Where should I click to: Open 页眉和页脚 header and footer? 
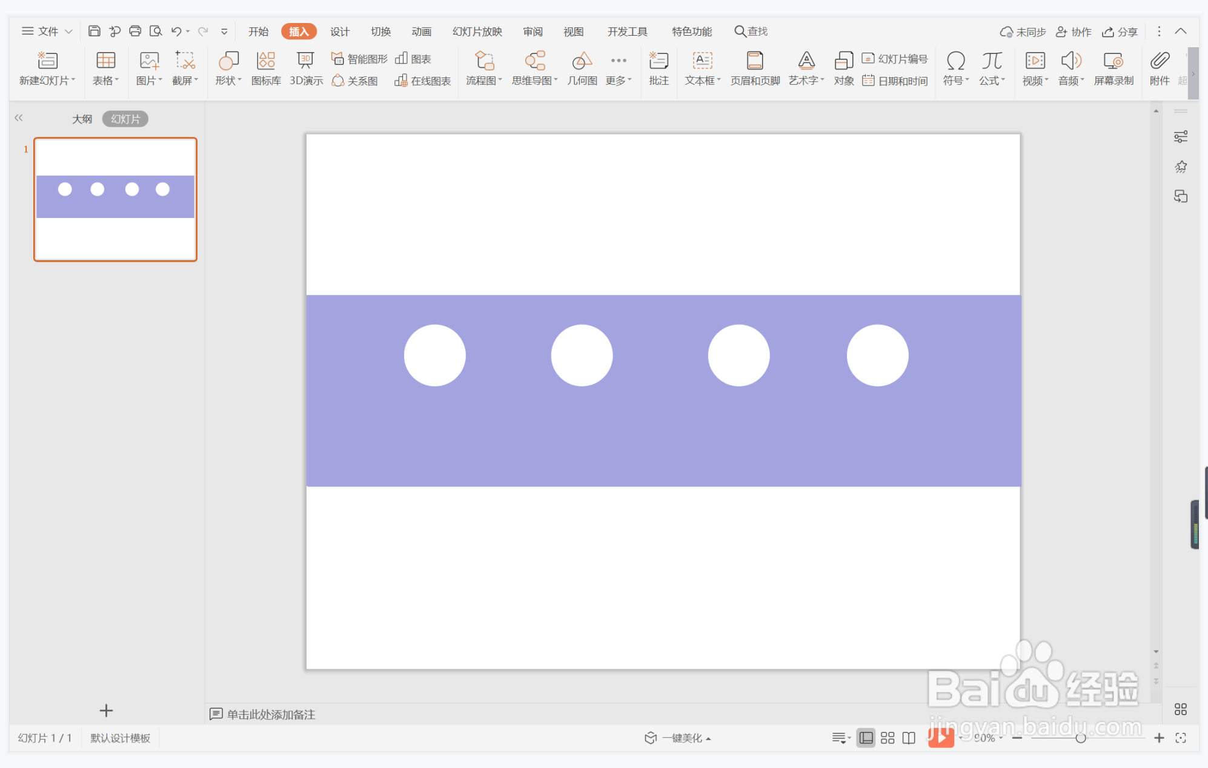click(x=755, y=68)
